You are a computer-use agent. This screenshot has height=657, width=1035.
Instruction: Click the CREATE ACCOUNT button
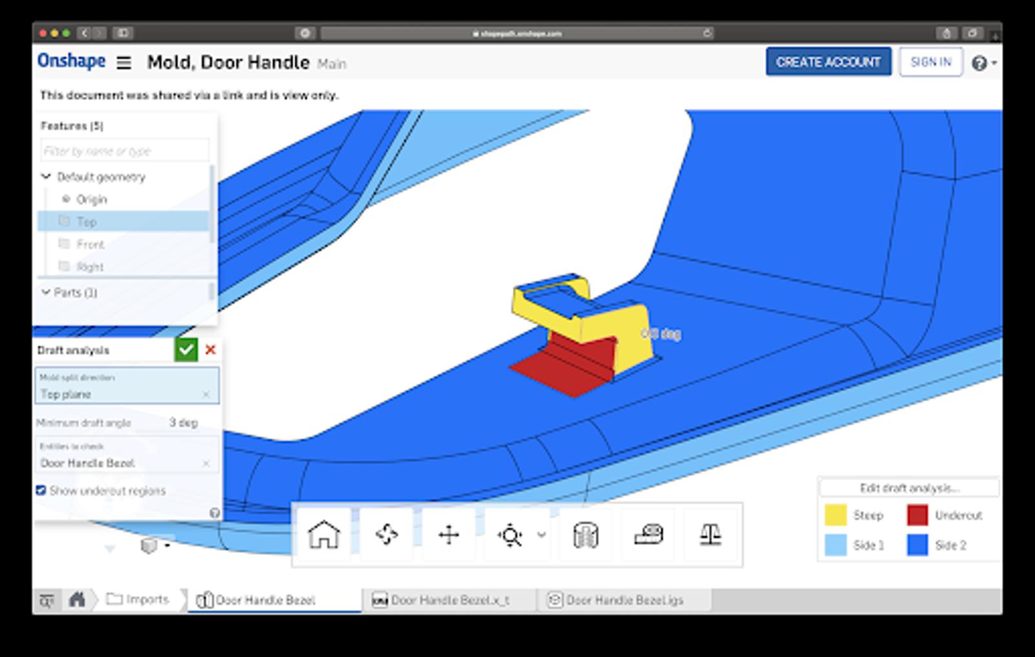828,62
